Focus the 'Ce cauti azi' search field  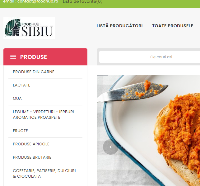click(150, 57)
